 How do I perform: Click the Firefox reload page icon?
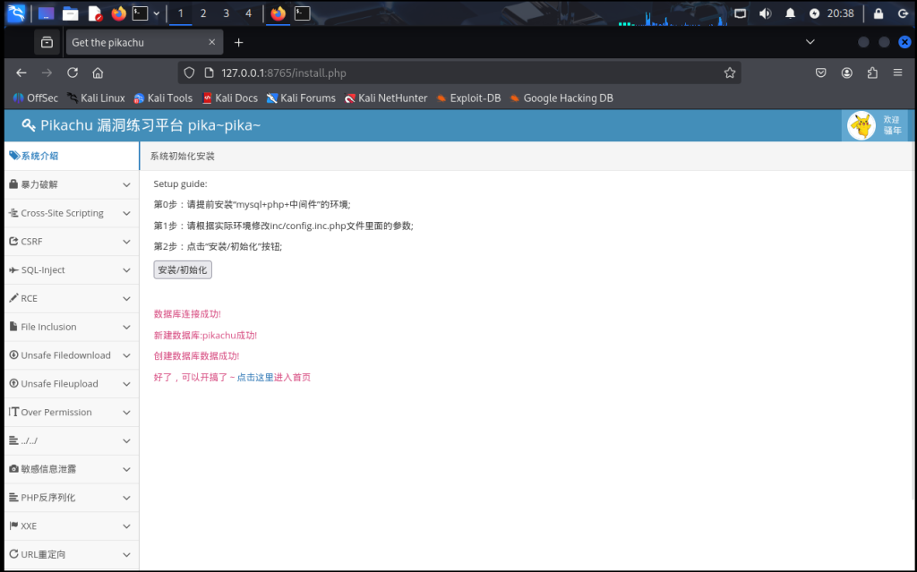(73, 73)
